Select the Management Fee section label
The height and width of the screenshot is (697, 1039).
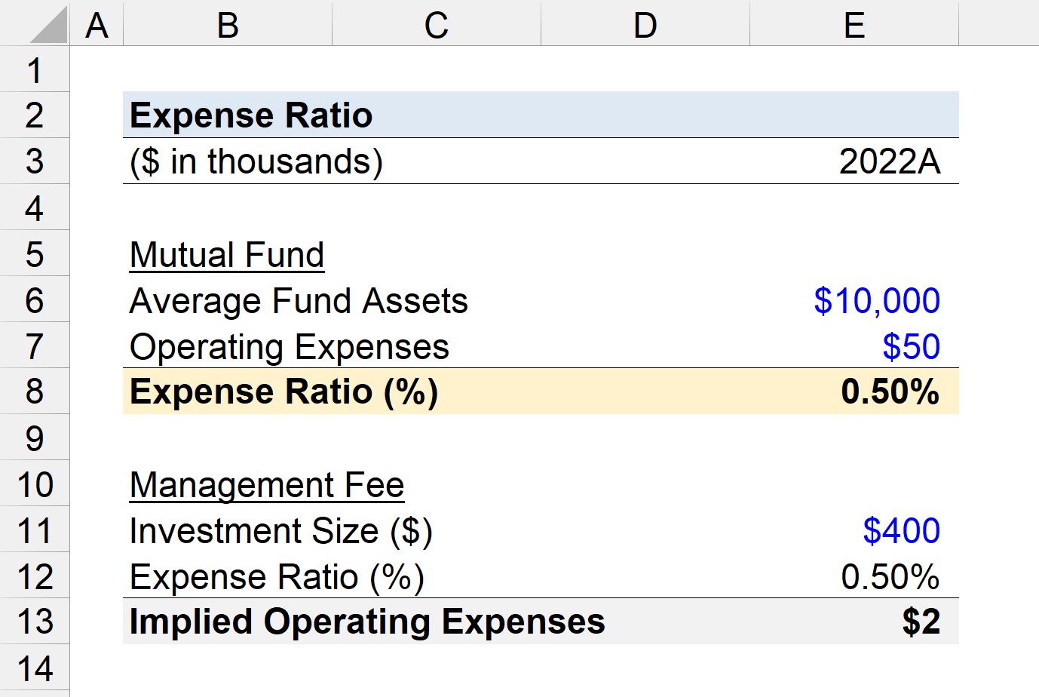point(226,484)
